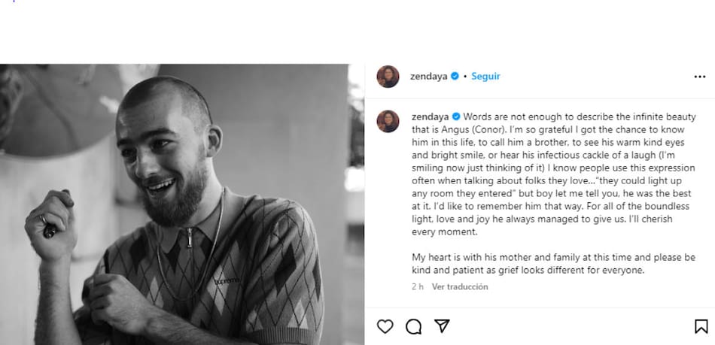Translate the caption with Ver traducción
The height and width of the screenshot is (345, 715).
click(460, 286)
